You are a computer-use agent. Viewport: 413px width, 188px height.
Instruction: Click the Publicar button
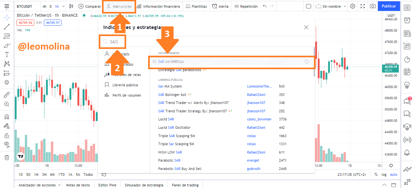(x=389, y=6)
